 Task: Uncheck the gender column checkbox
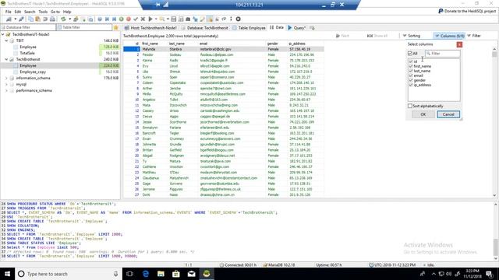click(x=411, y=80)
